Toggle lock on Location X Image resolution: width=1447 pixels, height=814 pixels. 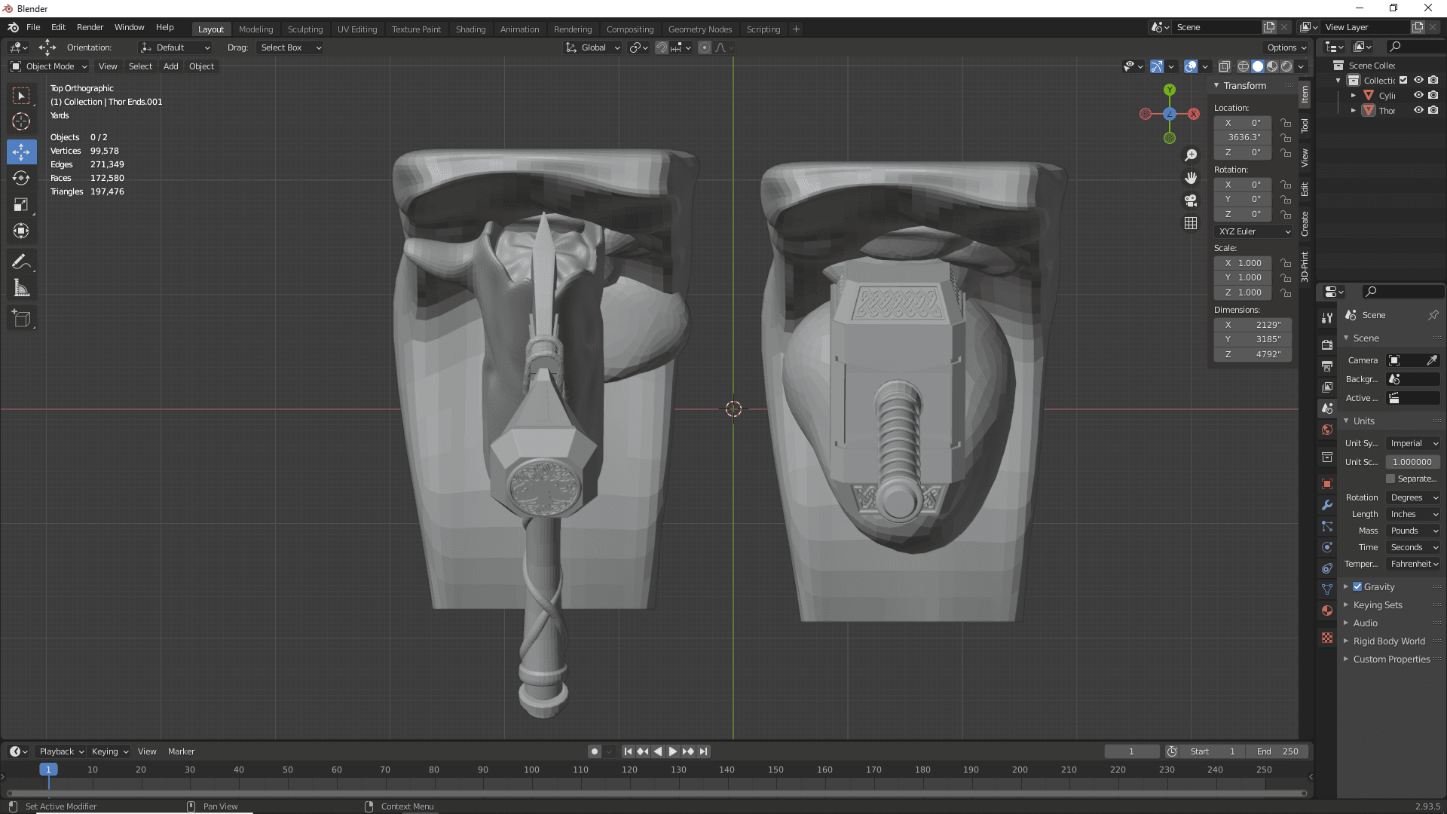point(1286,123)
